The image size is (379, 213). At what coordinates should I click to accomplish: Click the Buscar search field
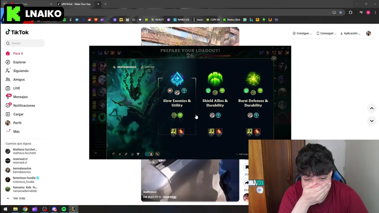point(25,43)
